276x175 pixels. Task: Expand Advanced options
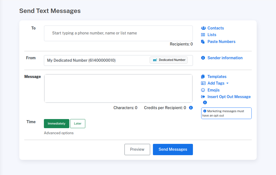(x=59, y=133)
